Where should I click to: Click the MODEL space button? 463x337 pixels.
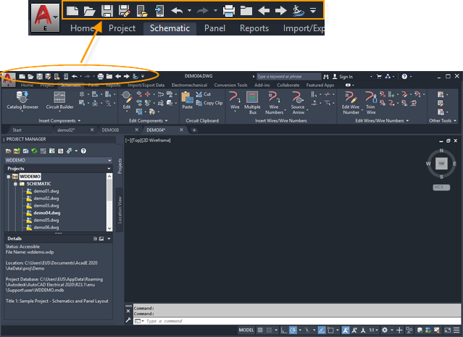coord(246,330)
